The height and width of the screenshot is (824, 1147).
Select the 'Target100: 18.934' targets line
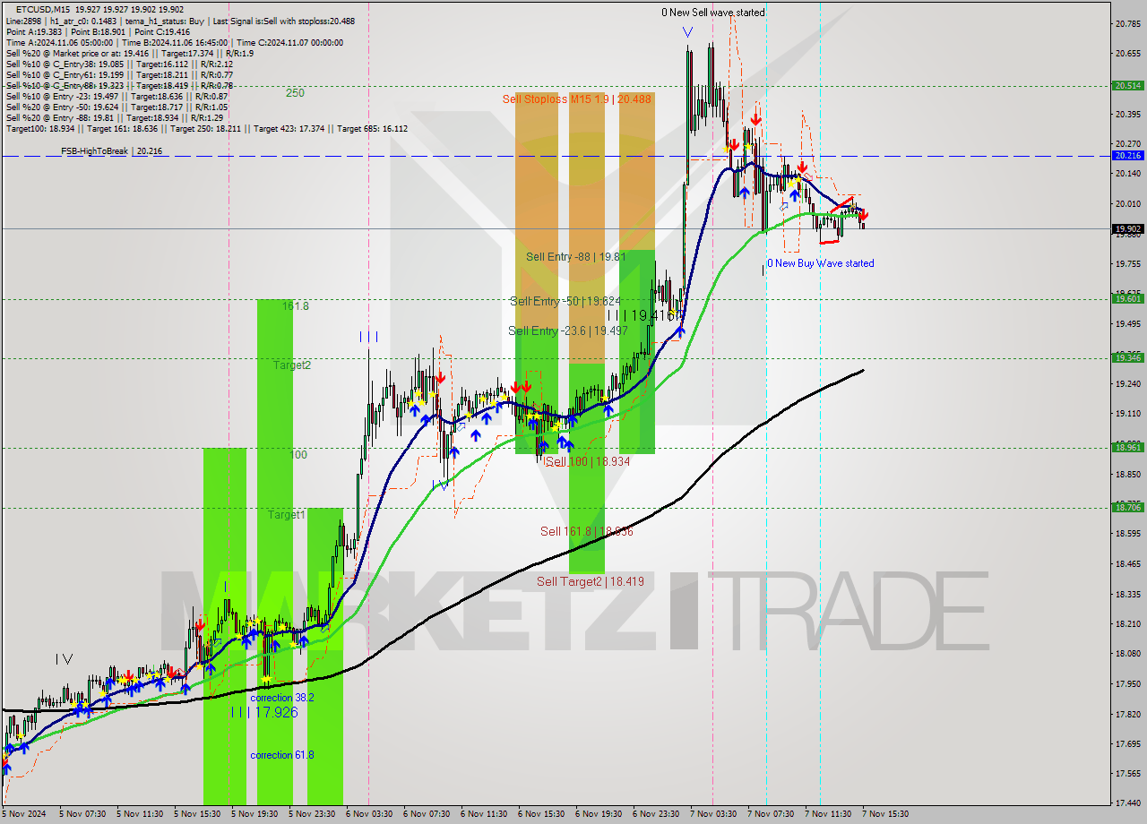[x=206, y=128]
